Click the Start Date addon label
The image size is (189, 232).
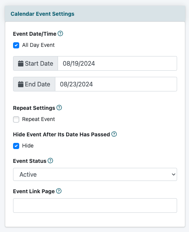pos(35,63)
